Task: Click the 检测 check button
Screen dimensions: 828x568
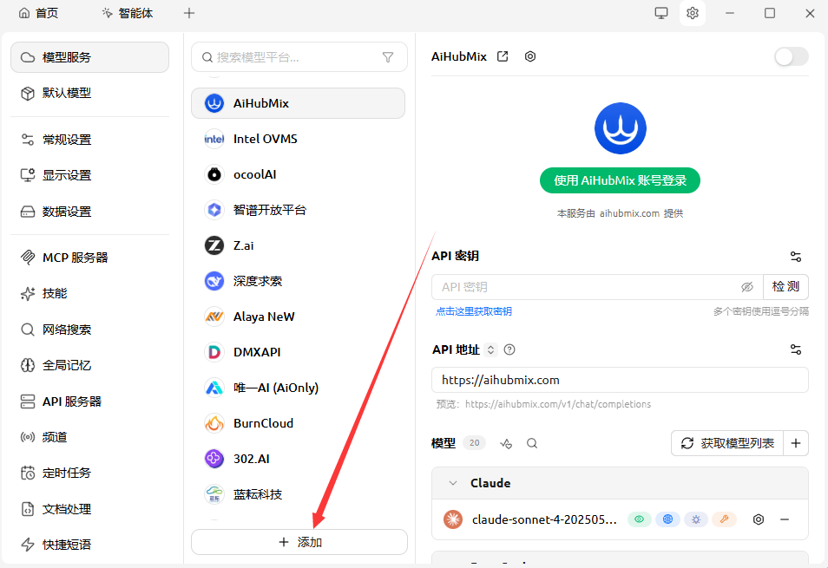Action: point(785,287)
